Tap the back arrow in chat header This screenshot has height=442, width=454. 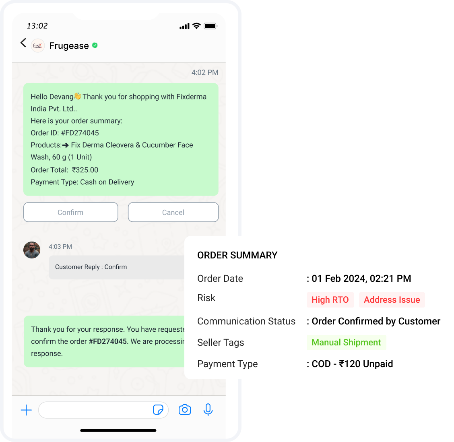[x=23, y=43]
